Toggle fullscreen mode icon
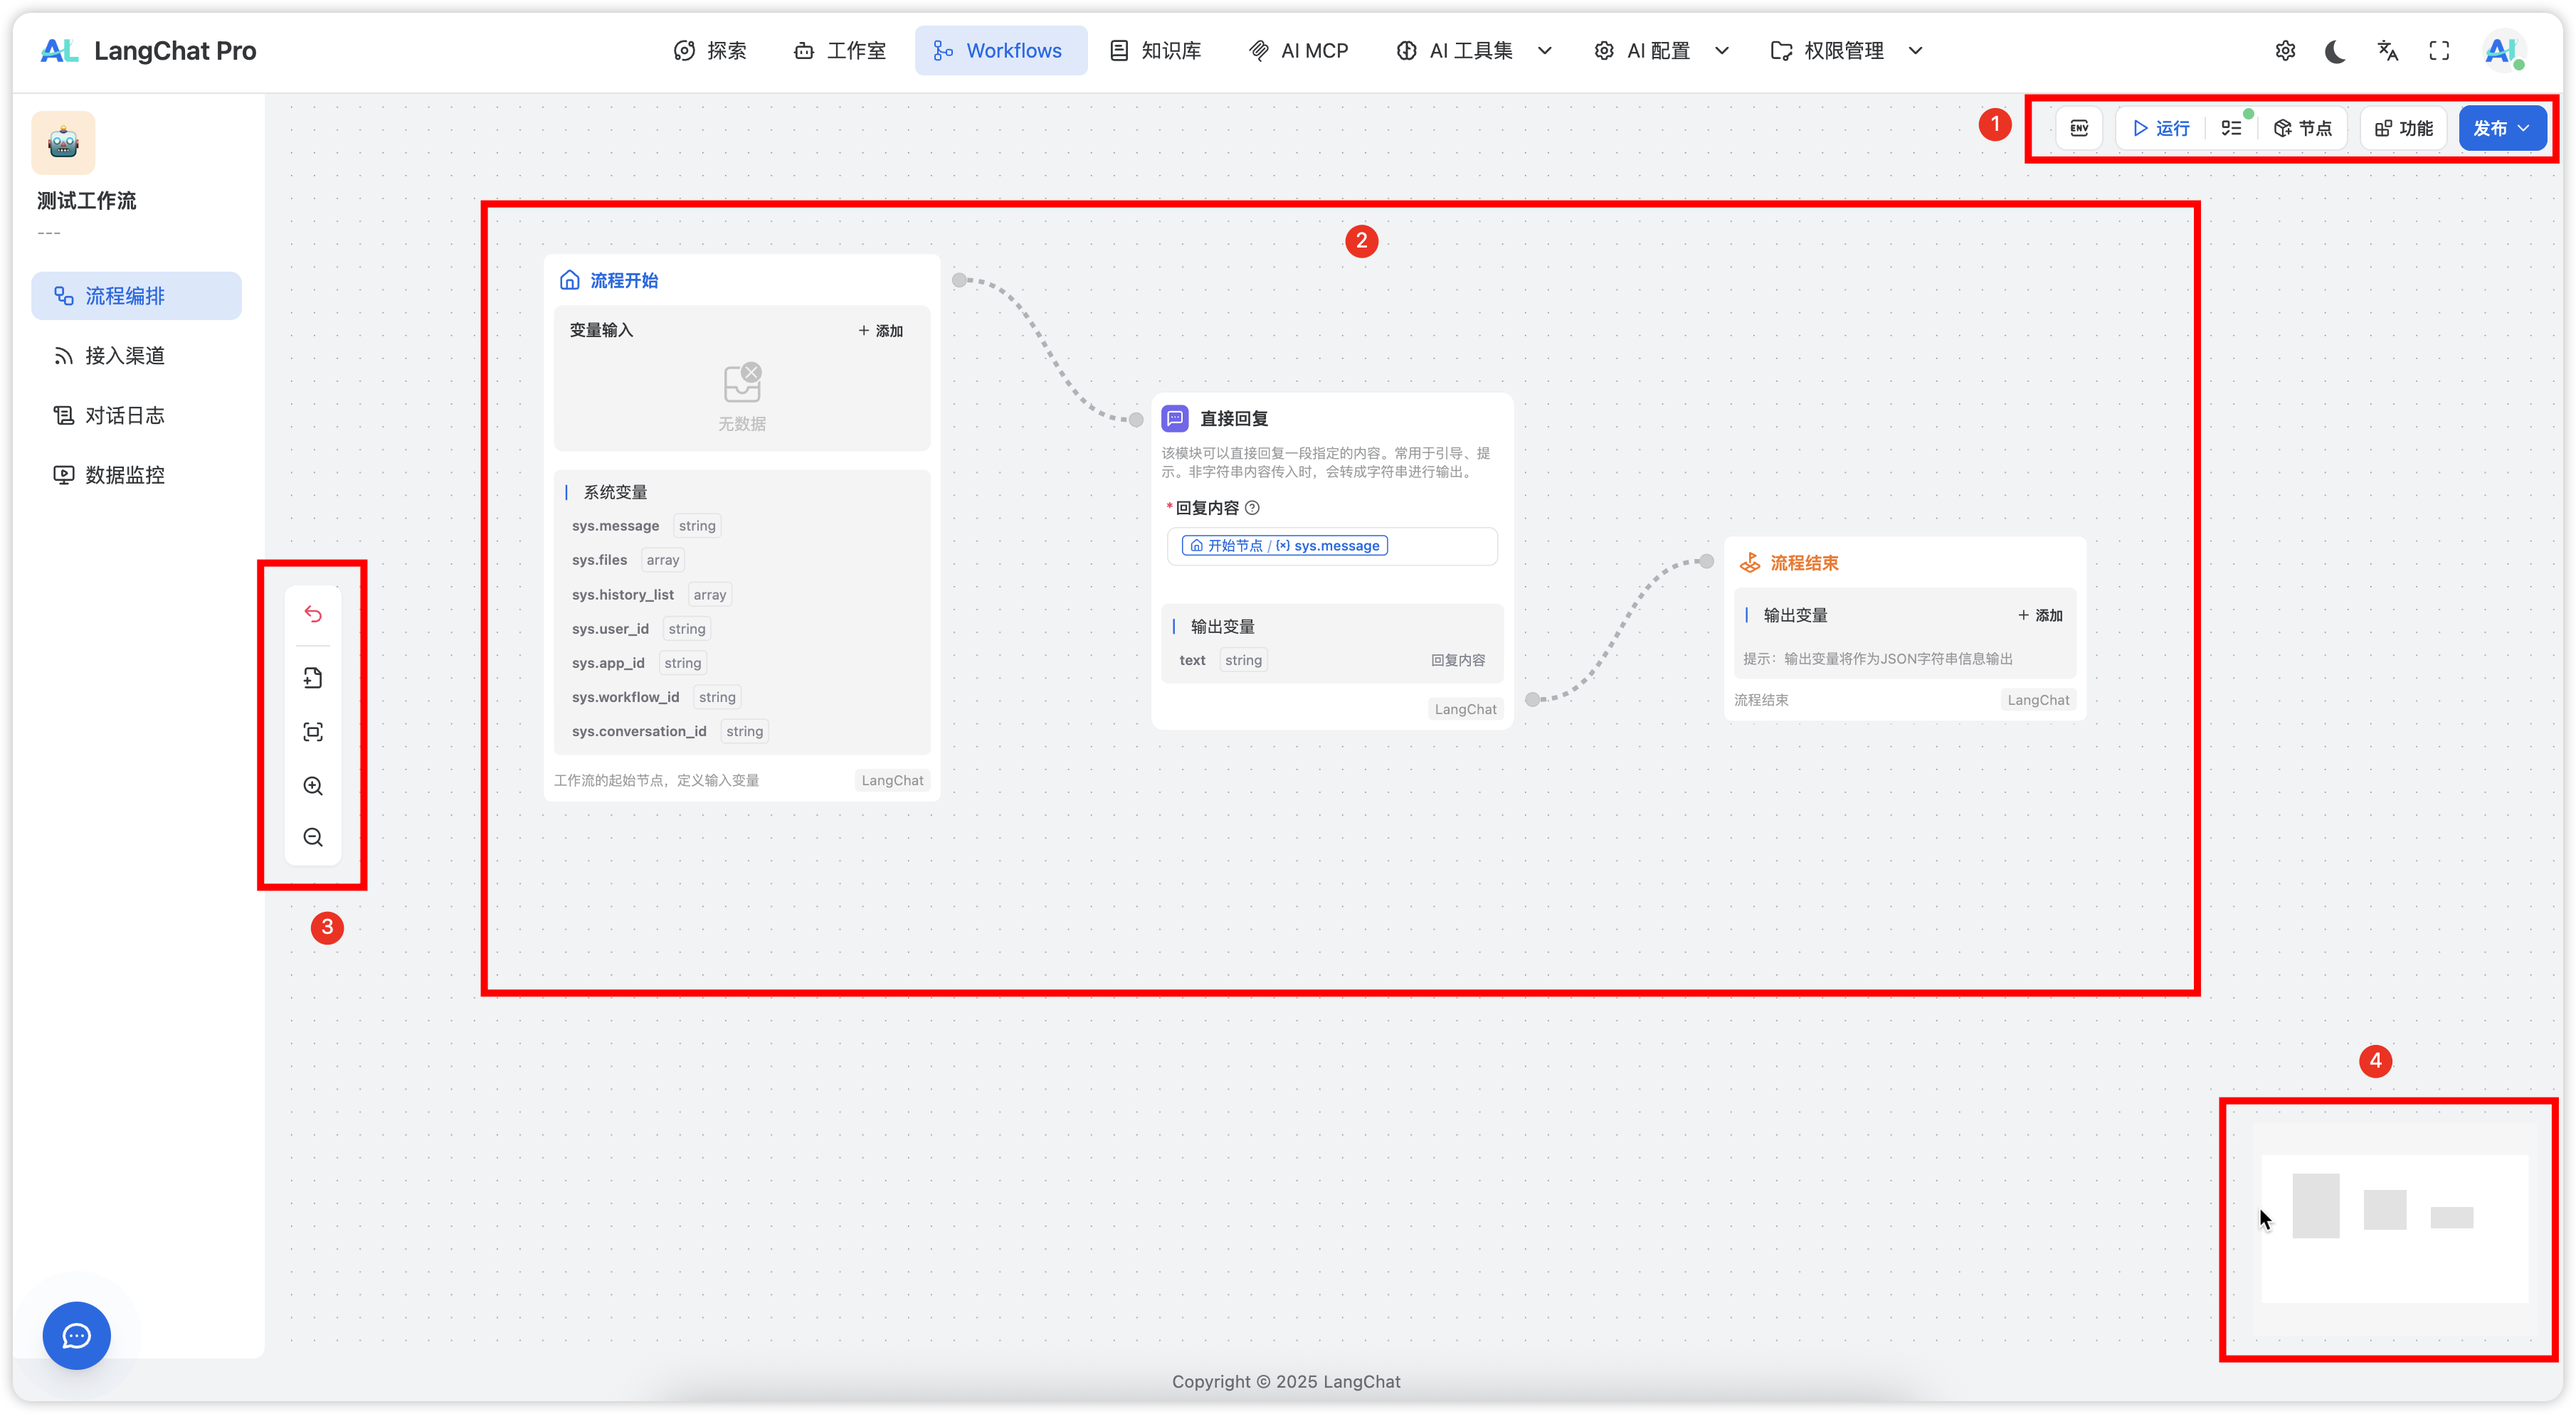2576x1414 pixels. 2439,51
